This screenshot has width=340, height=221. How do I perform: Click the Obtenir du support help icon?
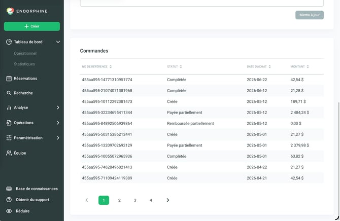tap(9, 200)
